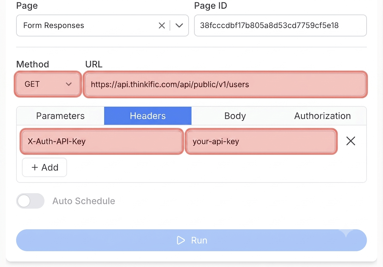Expand the Page dropdown chevron
This screenshot has width=383, height=267.
(x=179, y=26)
